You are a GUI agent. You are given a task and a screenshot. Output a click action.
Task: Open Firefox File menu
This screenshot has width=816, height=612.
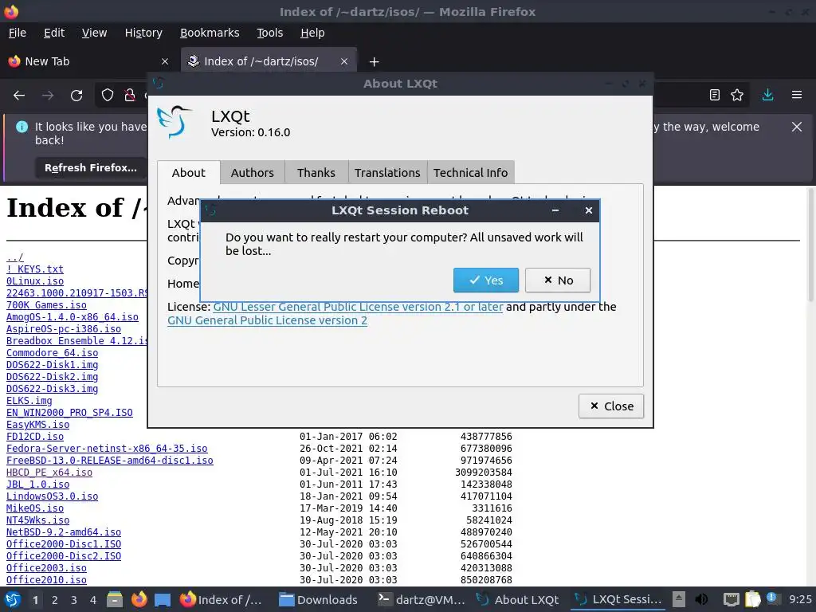click(x=18, y=33)
